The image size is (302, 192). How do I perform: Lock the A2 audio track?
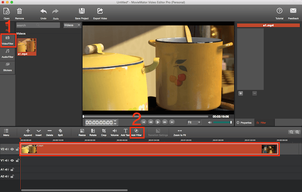coord(12,176)
